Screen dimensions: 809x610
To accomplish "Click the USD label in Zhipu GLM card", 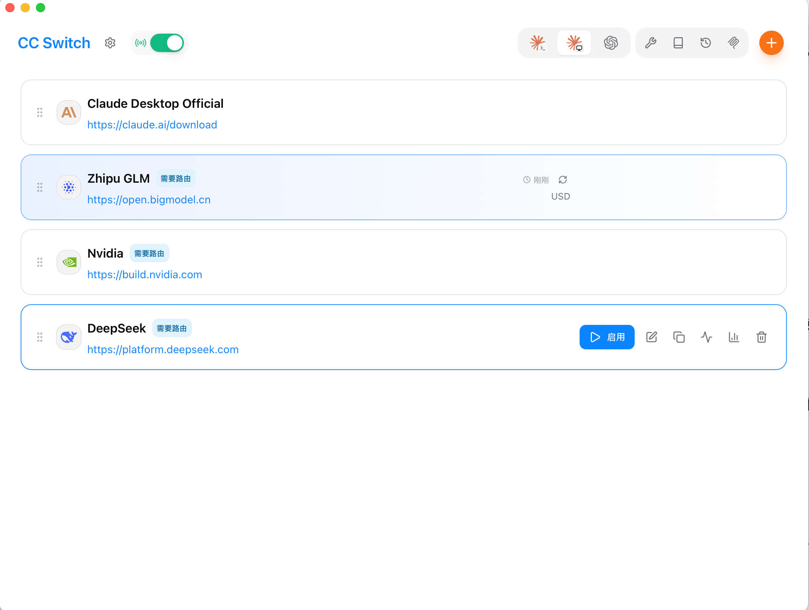I will coord(561,196).
